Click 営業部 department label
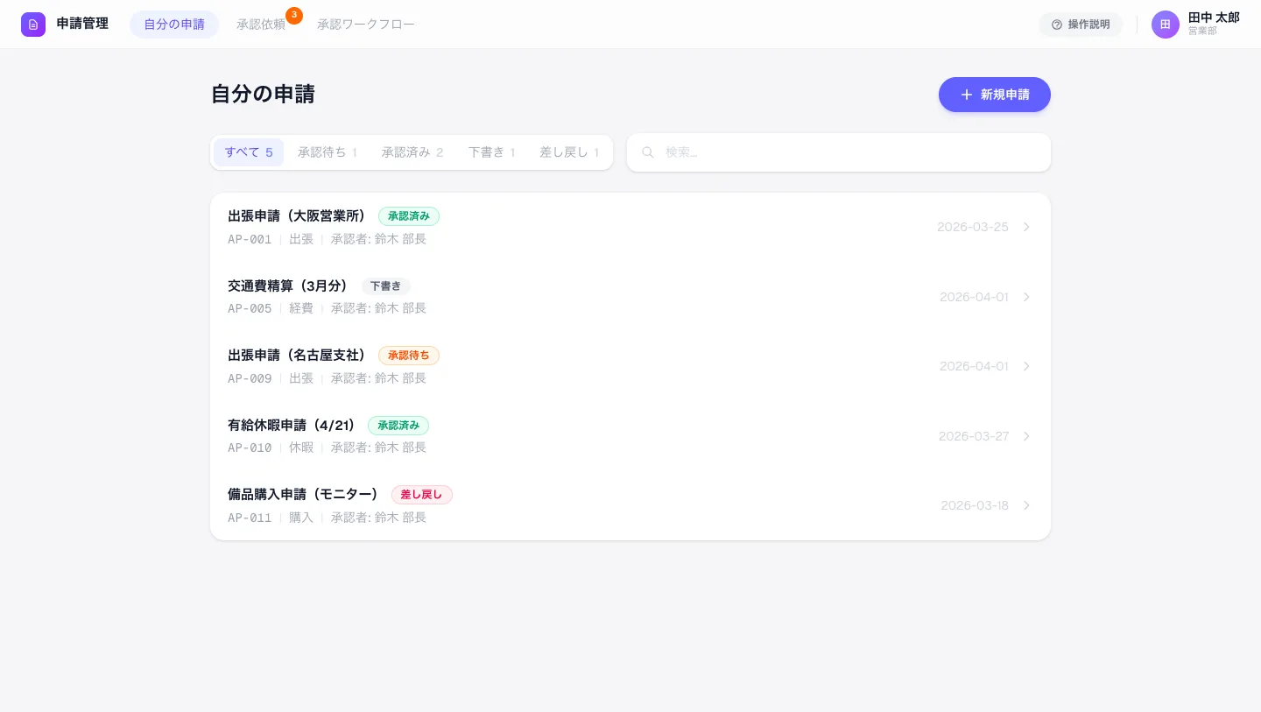The width and height of the screenshot is (1261, 712). pos(1202,31)
